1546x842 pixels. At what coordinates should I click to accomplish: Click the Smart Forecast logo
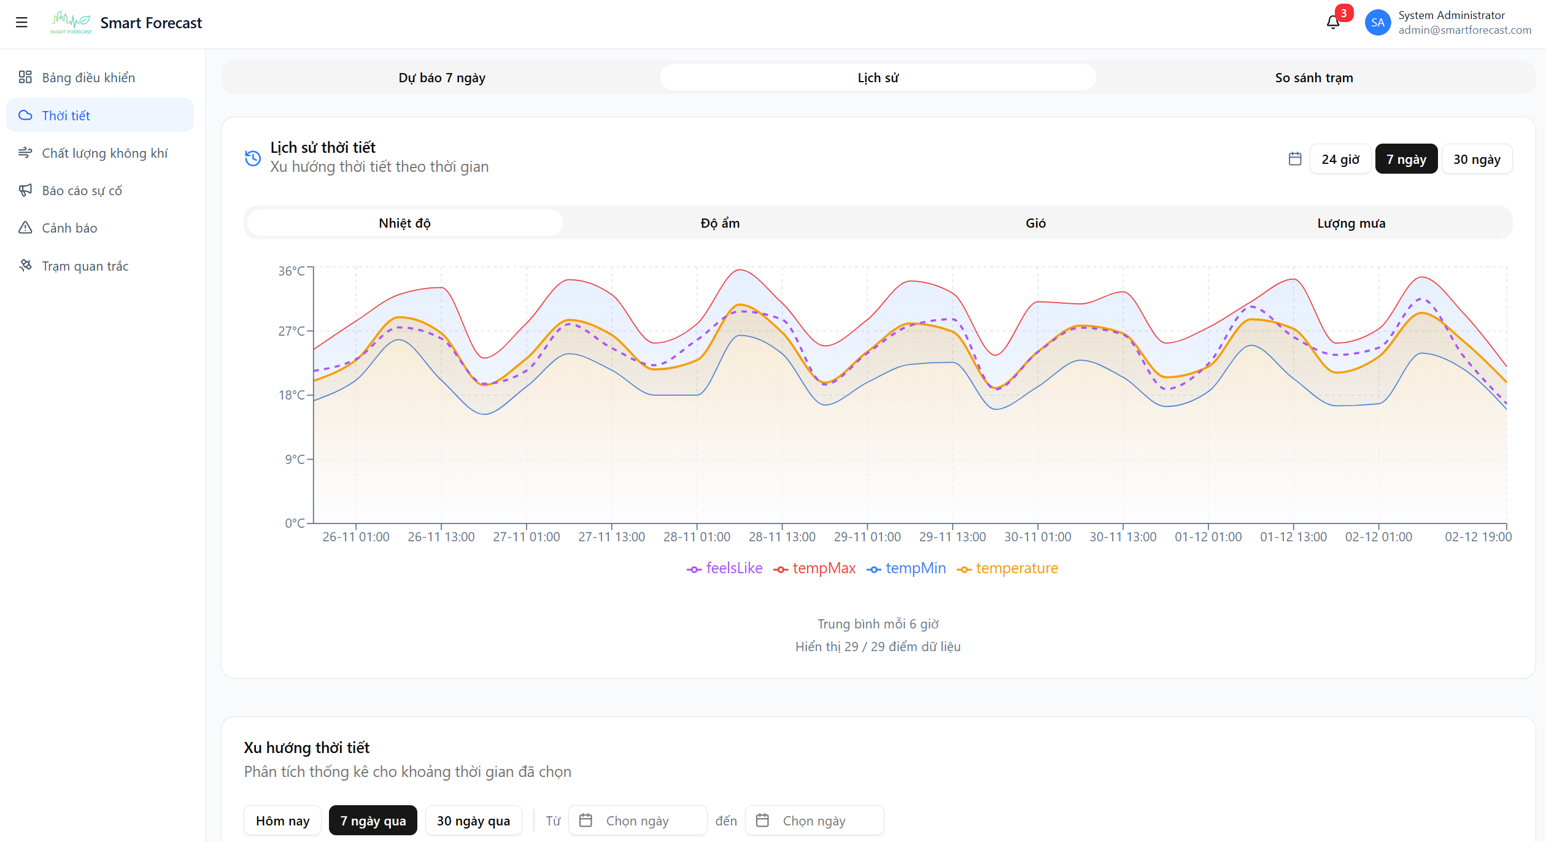pyautogui.click(x=71, y=23)
